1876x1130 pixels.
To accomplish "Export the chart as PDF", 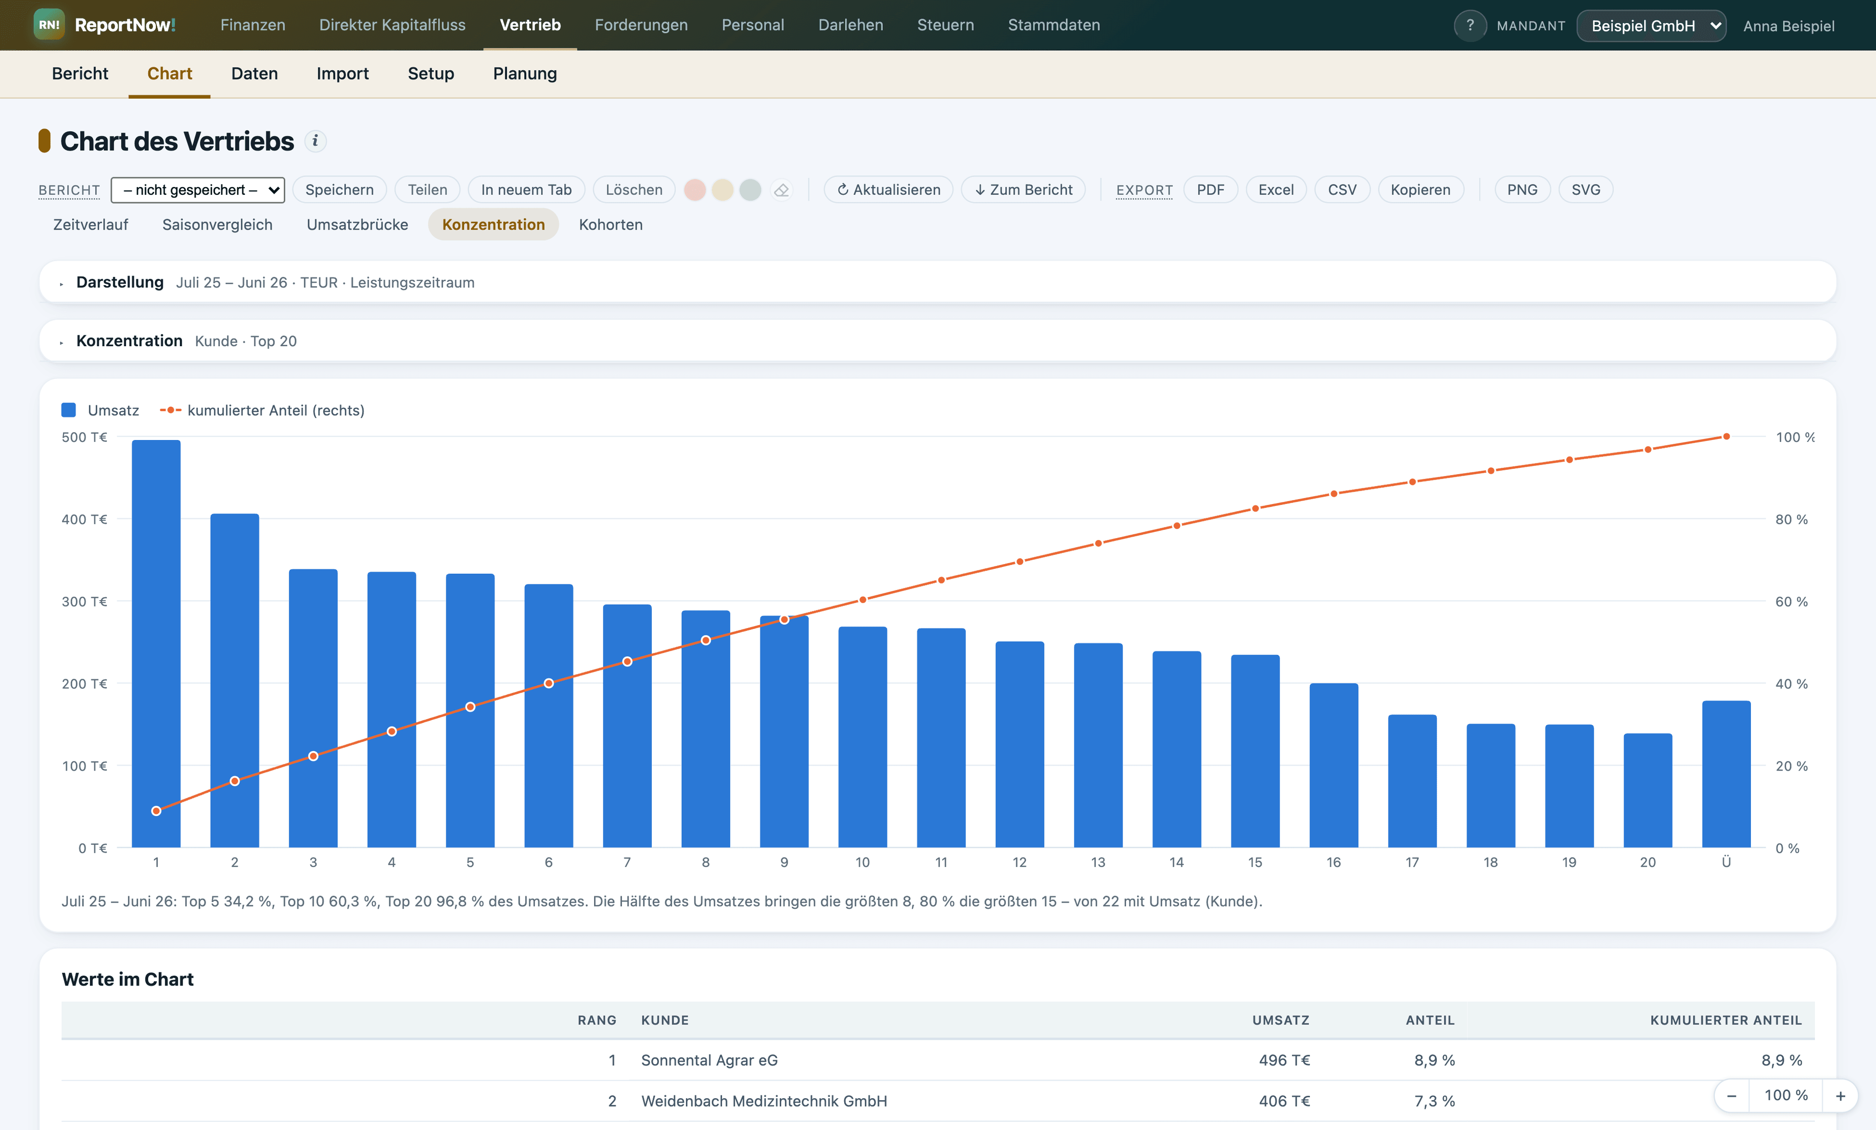I will [x=1210, y=189].
